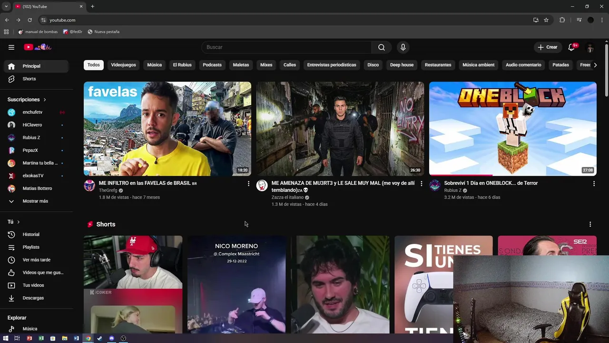Open the YouTube hamburger guide menu

11,47
